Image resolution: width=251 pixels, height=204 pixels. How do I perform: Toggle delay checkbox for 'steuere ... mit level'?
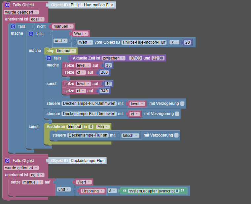[182, 103]
